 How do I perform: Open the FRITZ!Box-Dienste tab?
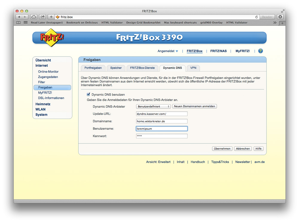142,68
